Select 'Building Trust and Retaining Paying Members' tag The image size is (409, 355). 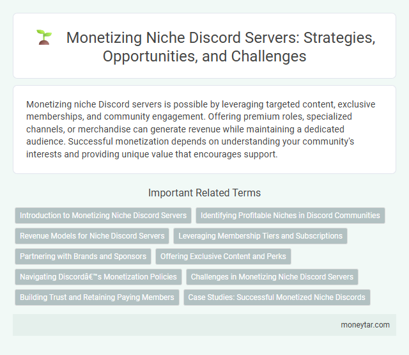click(97, 297)
